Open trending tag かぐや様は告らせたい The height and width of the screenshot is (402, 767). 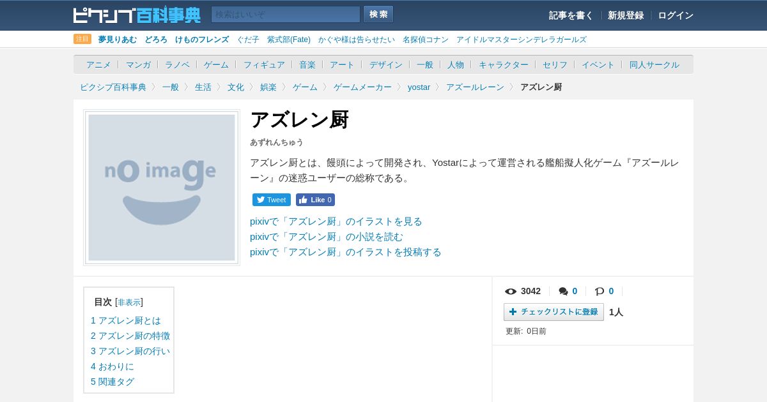(x=357, y=40)
